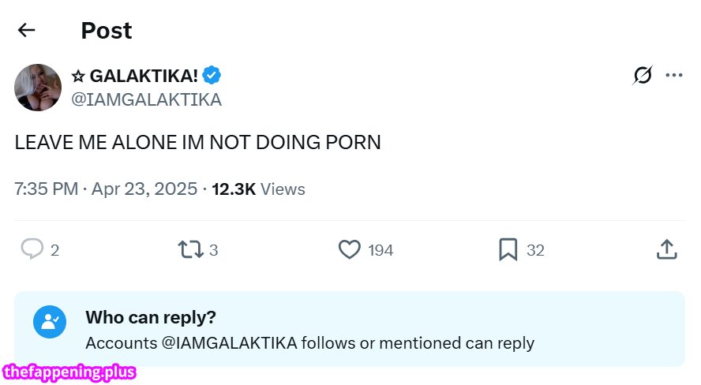Screen dimensions: 701x385
Task: Click the 32 bookmarks count
Action: point(535,250)
